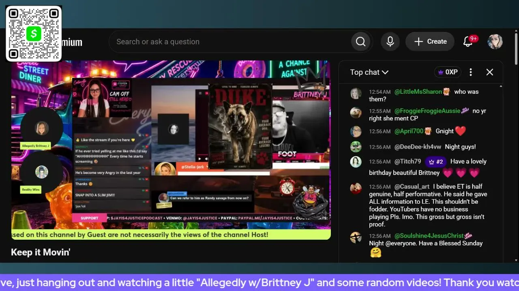
Task: Select the @Titch79 username in chat
Action: 407,161
